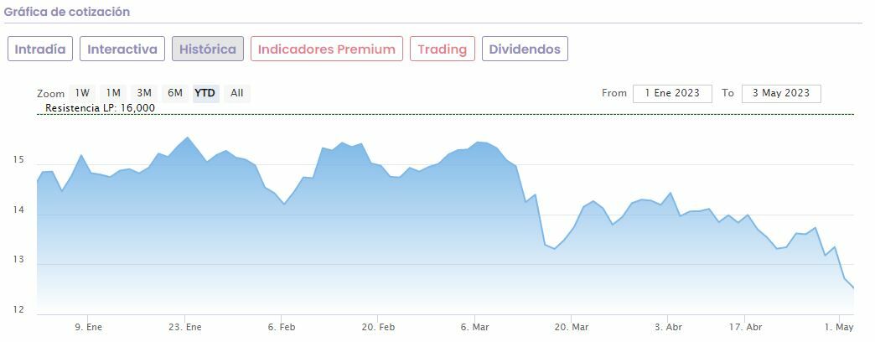Set zoom range to 1W
The width and height of the screenshot is (875, 342).
tap(82, 93)
